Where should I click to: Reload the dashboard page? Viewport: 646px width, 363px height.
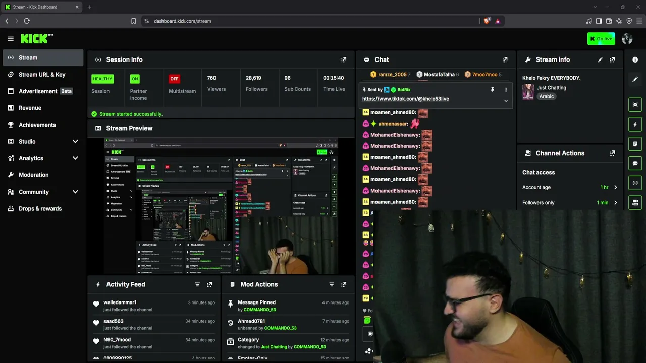(x=27, y=21)
